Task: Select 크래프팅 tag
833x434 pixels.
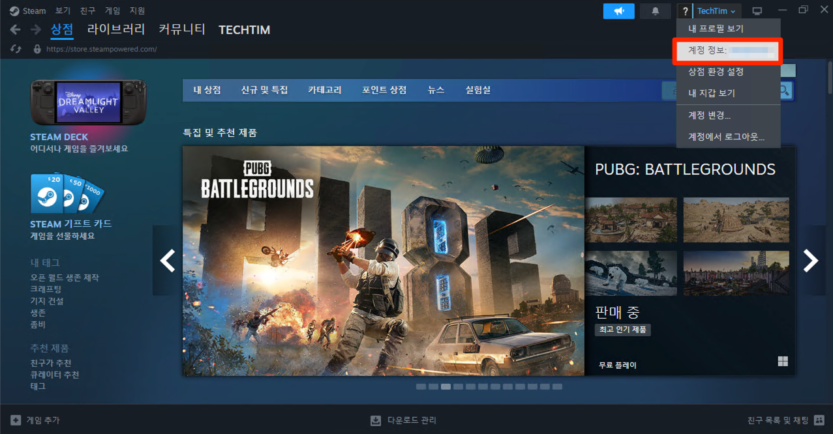Action: click(x=46, y=289)
